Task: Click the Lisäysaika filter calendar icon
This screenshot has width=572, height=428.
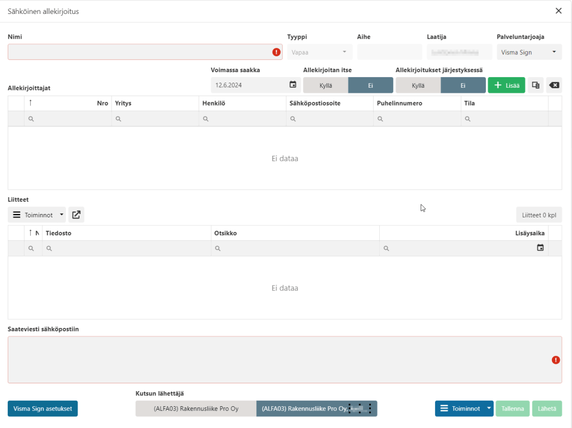Action: 540,248
